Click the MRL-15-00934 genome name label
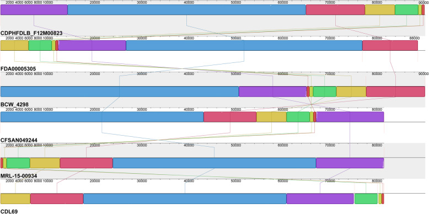The image size is (429, 214). 19,176
